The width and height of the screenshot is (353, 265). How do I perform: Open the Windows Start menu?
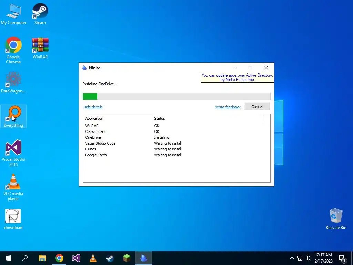(x=8, y=258)
